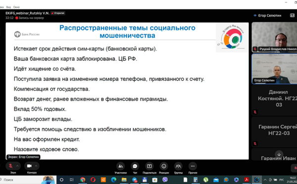The width and height of the screenshot is (297, 184).
Task: Open the Окно menu
Action: coord(16,7)
